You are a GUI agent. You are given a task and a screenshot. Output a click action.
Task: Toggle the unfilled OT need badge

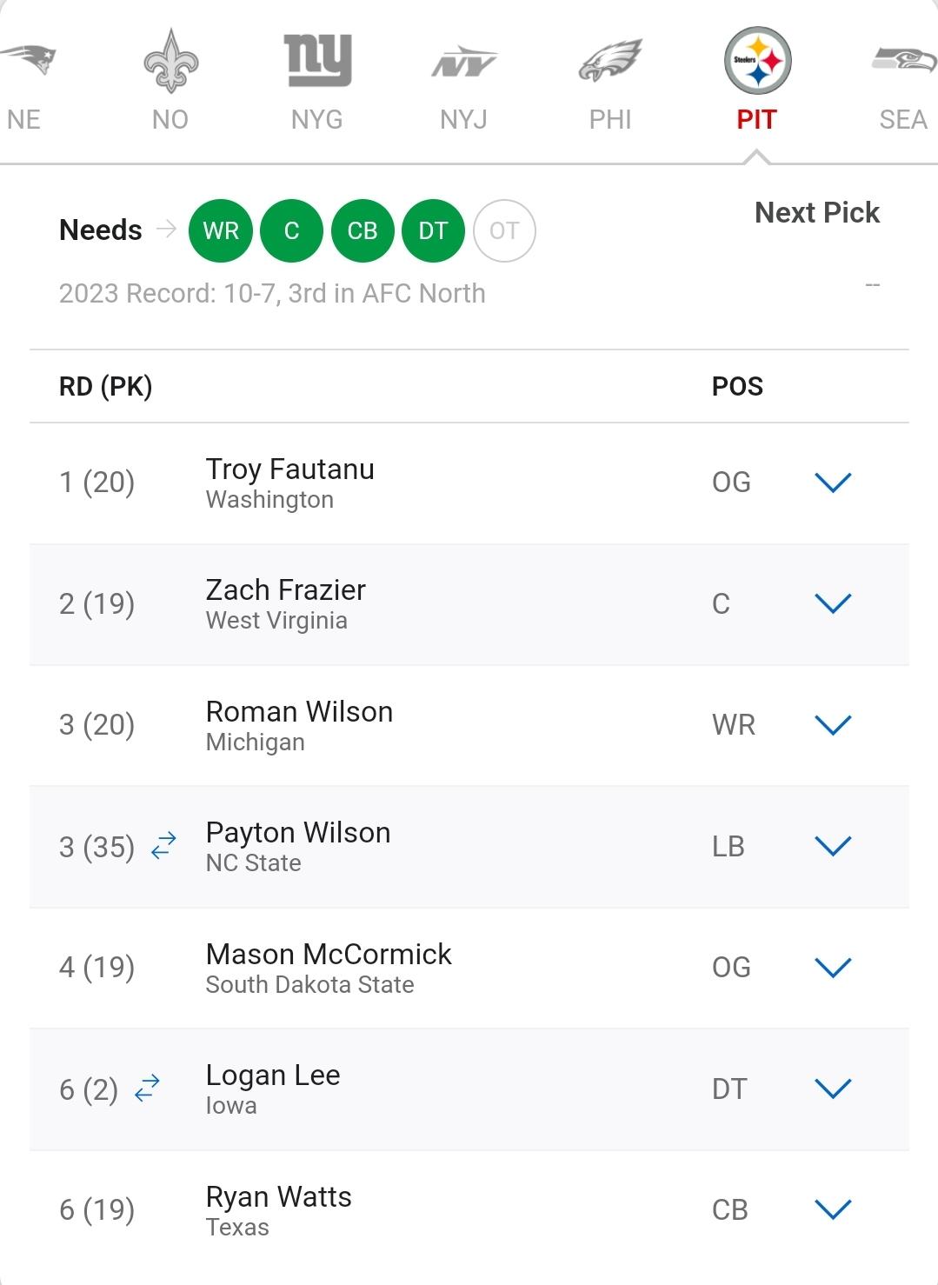tap(504, 230)
